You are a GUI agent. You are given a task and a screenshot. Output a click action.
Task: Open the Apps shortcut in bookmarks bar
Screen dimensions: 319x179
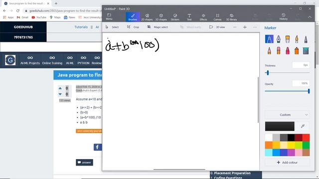(8, 17)
